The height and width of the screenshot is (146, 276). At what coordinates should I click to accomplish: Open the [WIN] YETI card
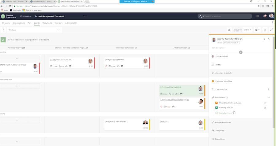[x=182, y=125]
